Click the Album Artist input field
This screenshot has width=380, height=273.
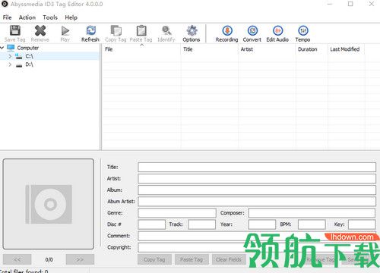(257, 202)
